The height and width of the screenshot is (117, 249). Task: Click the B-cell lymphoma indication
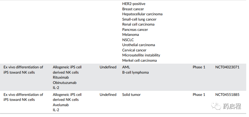(x=135, y=73)
